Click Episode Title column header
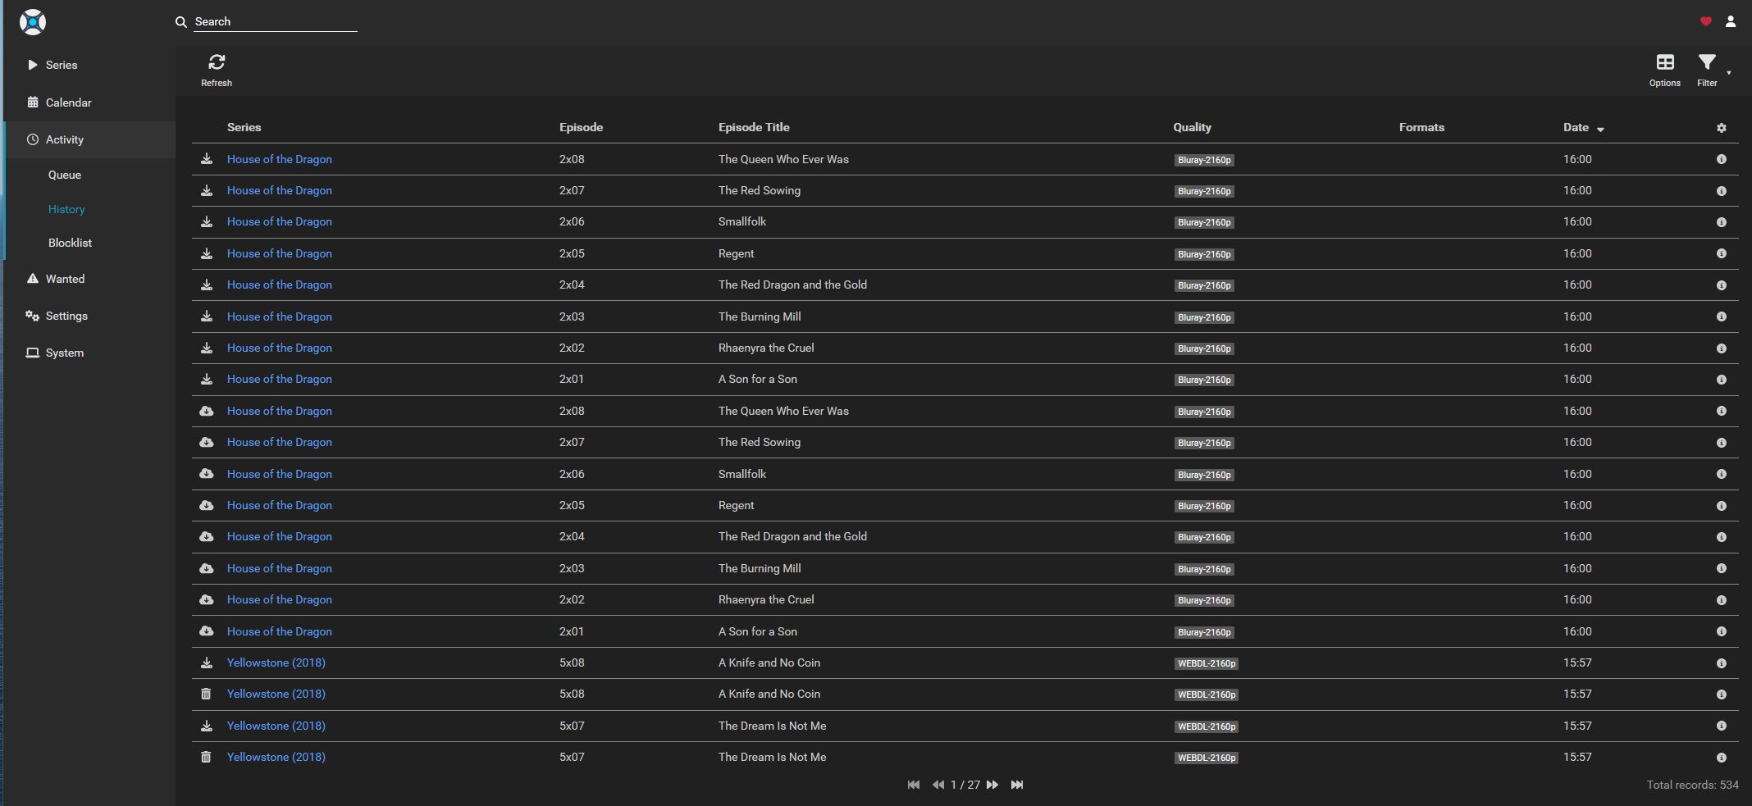Viewport: 1752px width, 806px height. click(754, 127)
